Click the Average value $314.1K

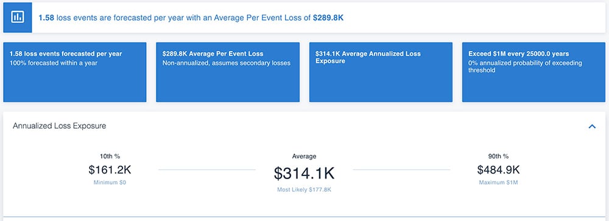(x=304, y=174)
